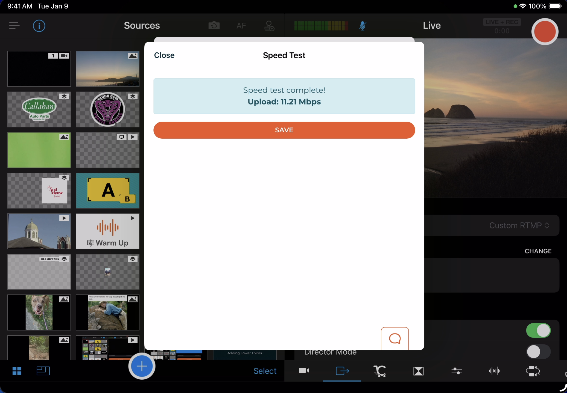Open the adjustment sliders tab

(x=457, y=371)
